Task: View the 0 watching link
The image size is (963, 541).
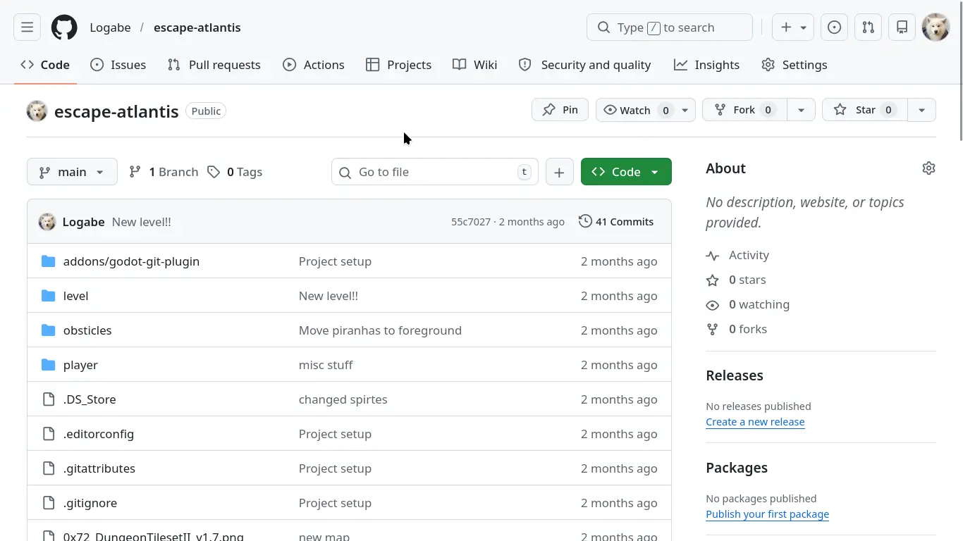Action: [759, 304]
